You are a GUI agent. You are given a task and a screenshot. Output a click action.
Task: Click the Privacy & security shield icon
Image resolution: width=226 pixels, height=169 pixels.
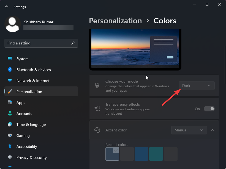[10, 157]
